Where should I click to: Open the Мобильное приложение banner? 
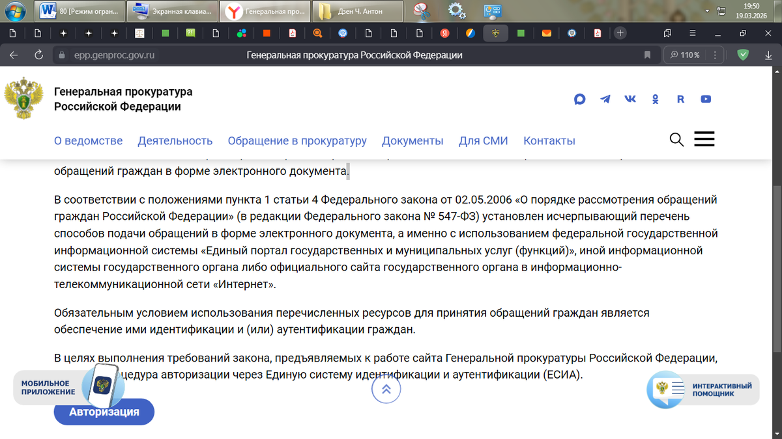tap(68, 386)
